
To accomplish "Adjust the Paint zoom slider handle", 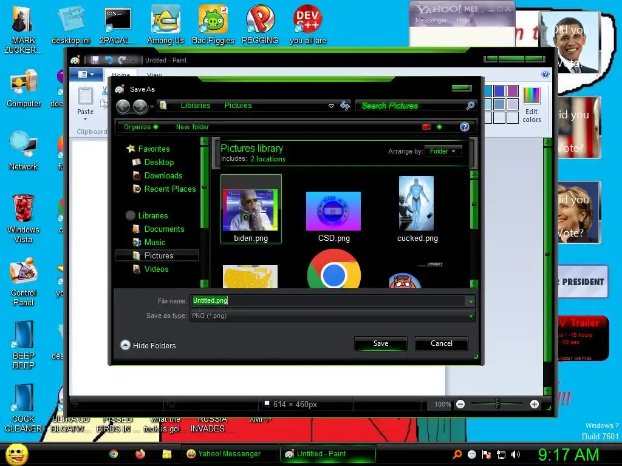I will tap(497, 404).
